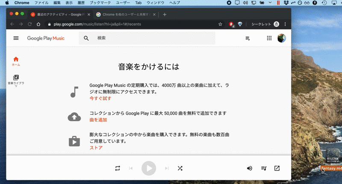Viewport: 342px width, 184px height.
Task: Open the Google account avatar menu
Action: (x=281, y=38)
